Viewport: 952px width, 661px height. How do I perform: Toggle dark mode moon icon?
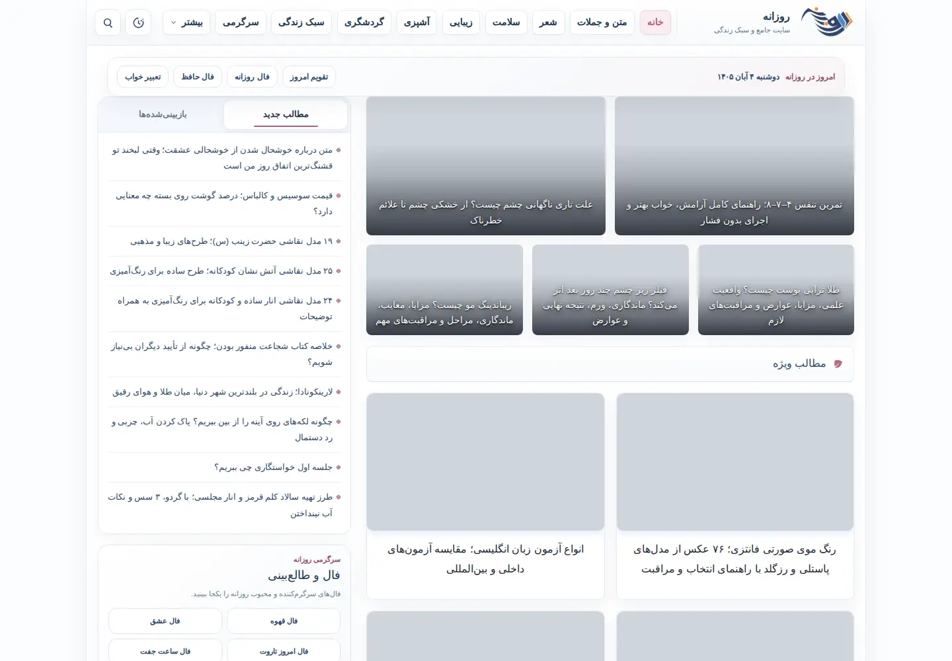(x=138, y=22)
